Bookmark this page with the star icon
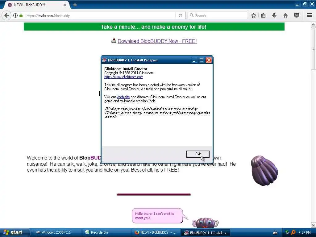This screenshot has width=316, height=237. 254,15
